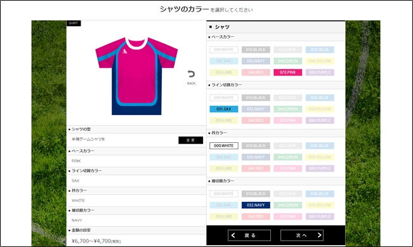Set collar color to 050.YELLOW
The image size is (413, 247).
[x=320, y=157]
